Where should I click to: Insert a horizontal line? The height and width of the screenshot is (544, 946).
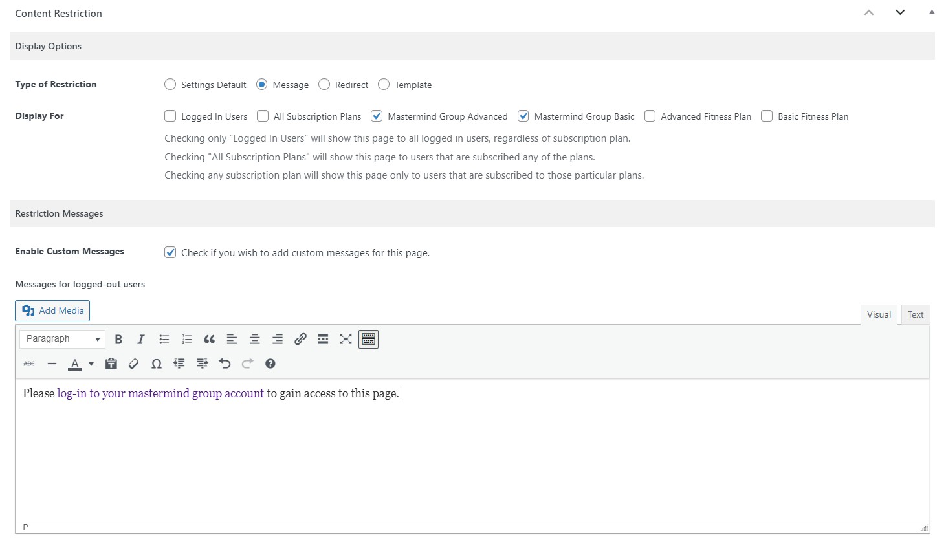click(x=52, y=364)
